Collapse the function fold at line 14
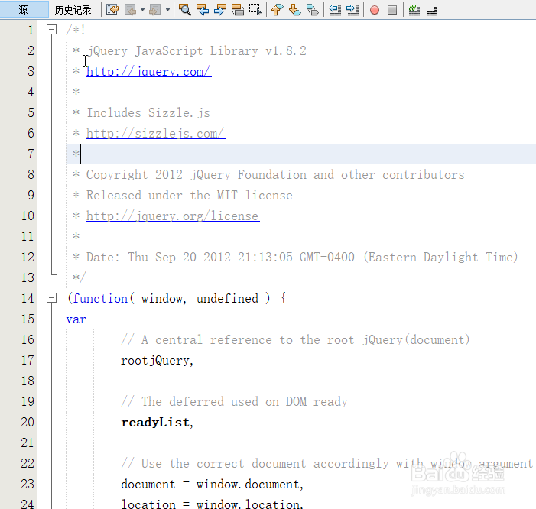 [x=51, y=298]
